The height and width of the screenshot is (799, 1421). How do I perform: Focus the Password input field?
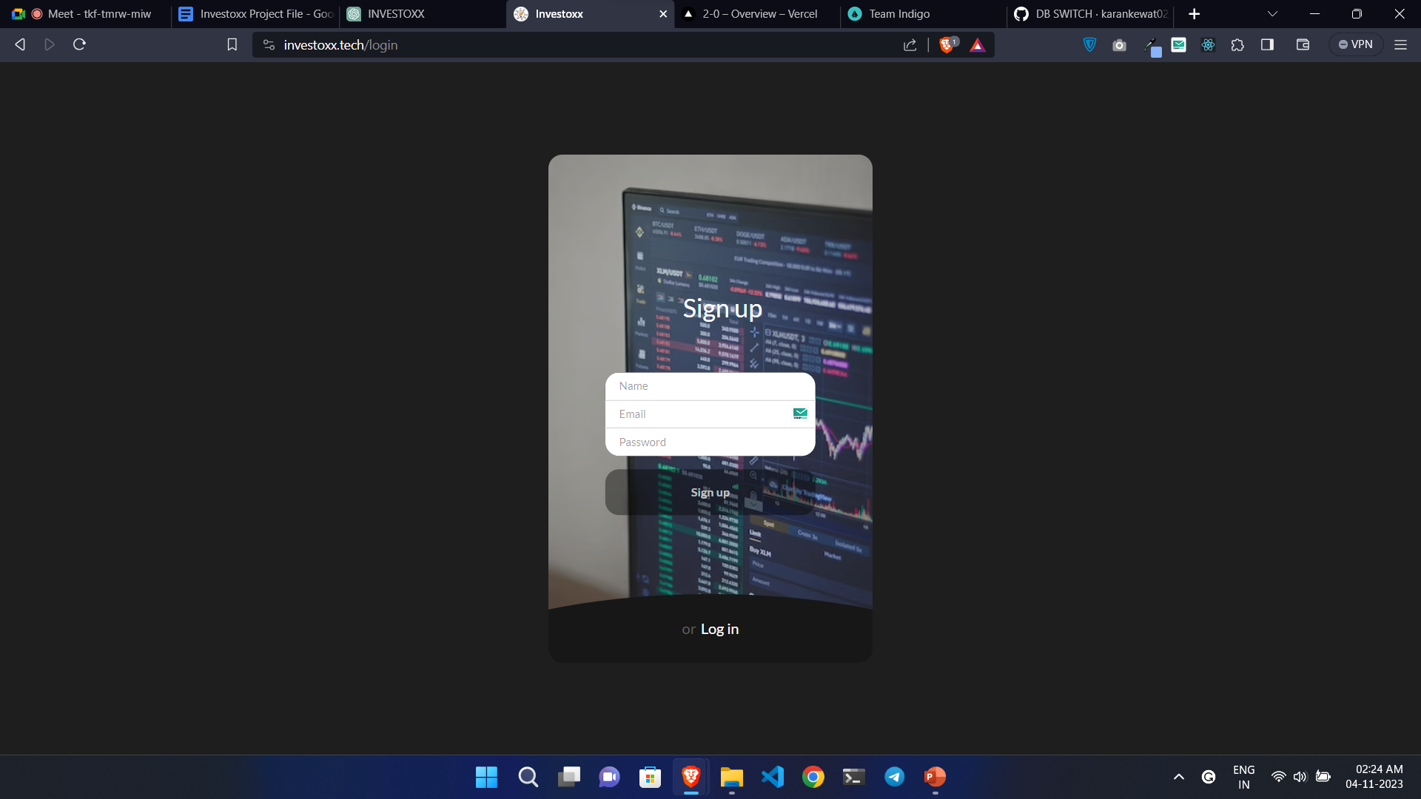[x=710, y=442]
